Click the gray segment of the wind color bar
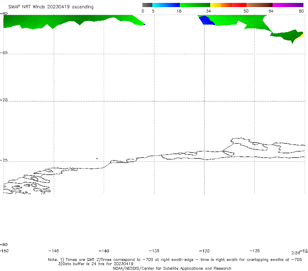Viewport: 308px width, 271px height. click(x=147, y=5)
